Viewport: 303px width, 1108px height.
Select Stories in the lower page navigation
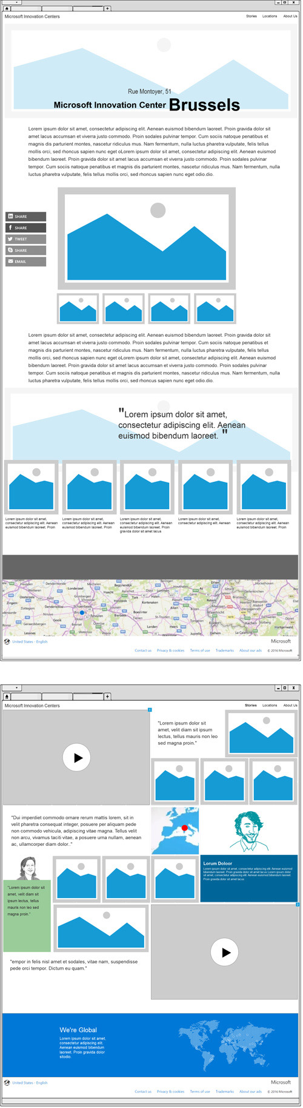[x=251, y=705]
